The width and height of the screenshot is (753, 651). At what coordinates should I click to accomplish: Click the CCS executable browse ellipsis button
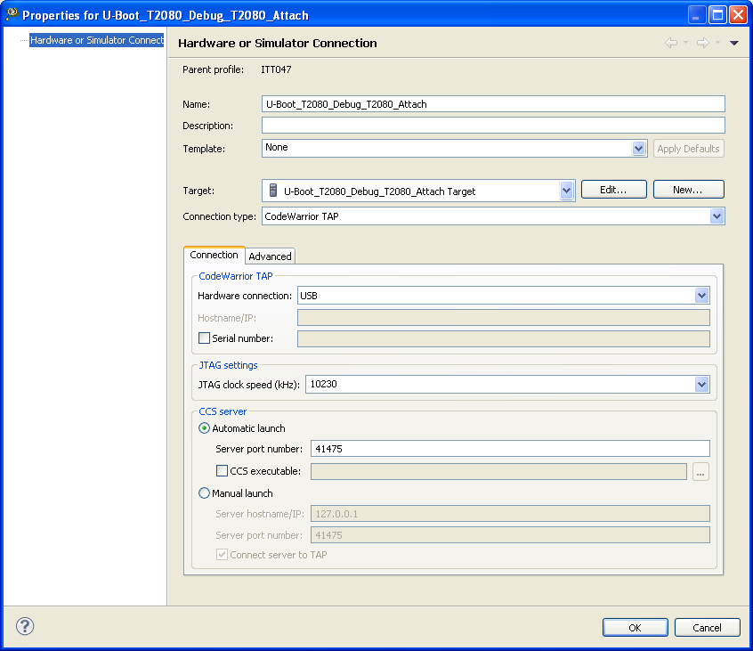[700, 473]
